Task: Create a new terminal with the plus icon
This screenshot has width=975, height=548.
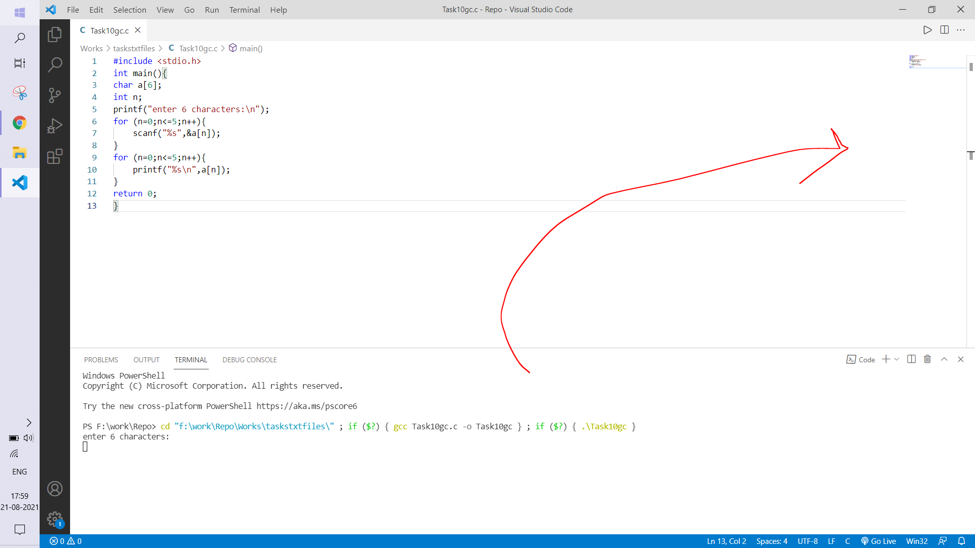Action: click(886, 359)
